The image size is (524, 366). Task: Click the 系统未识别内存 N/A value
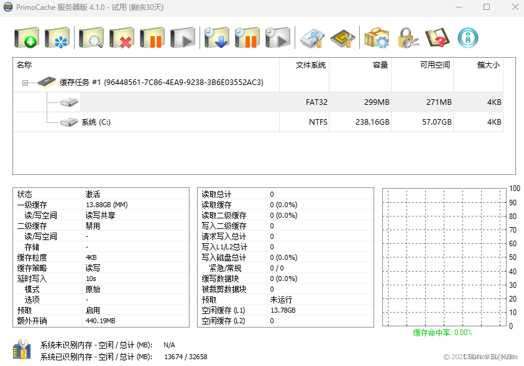pyautogui.click(x=169, y=345)
